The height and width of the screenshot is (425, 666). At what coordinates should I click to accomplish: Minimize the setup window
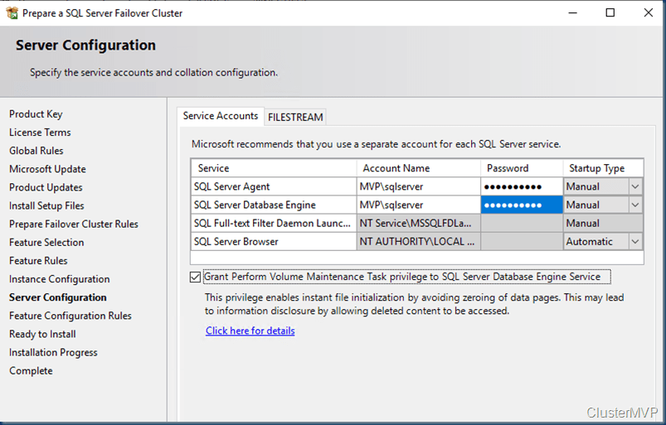(x=572, y=12)
